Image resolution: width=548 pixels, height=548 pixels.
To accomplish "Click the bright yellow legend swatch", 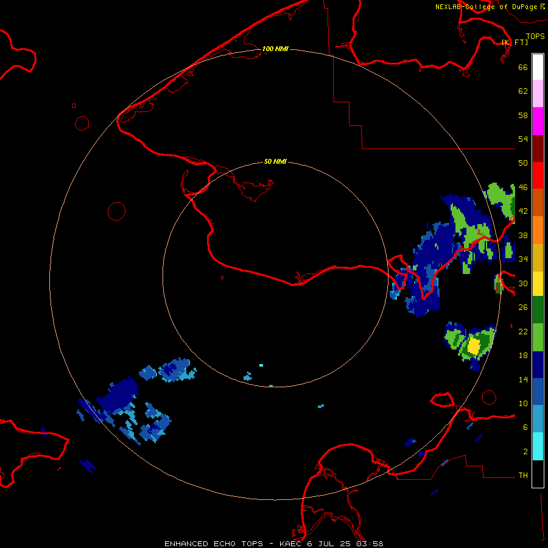I will [538, 283].
